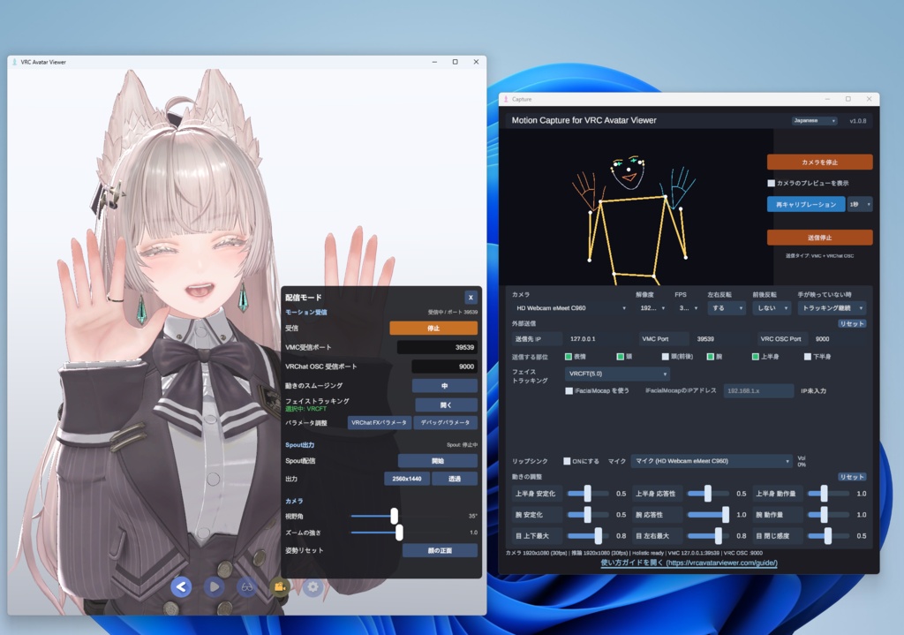This screenshot has width=904, height=635.
Task: Uncheck the 表情 send-part checkbox
Action: pyautogui.click(x=569, y=357)
